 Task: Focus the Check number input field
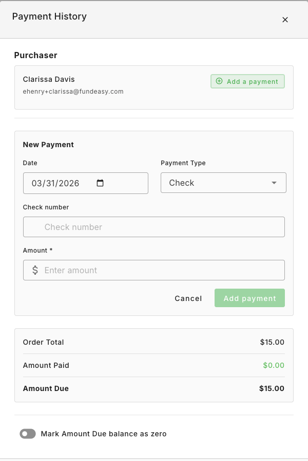pyautogui.click(x=154, y=227)
